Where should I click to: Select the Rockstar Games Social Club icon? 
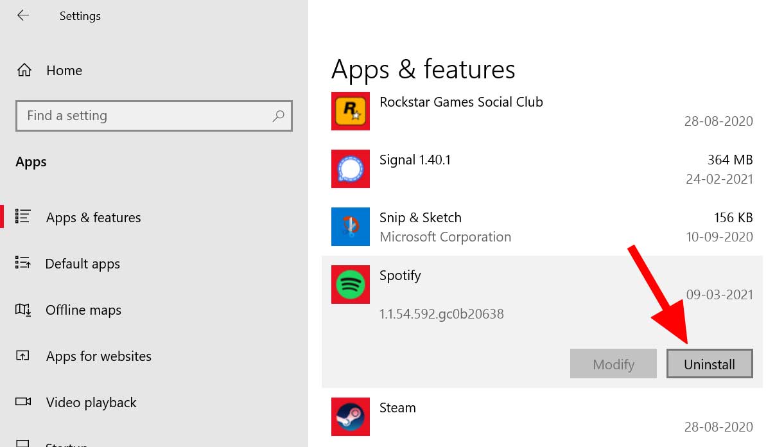point(351,111)
